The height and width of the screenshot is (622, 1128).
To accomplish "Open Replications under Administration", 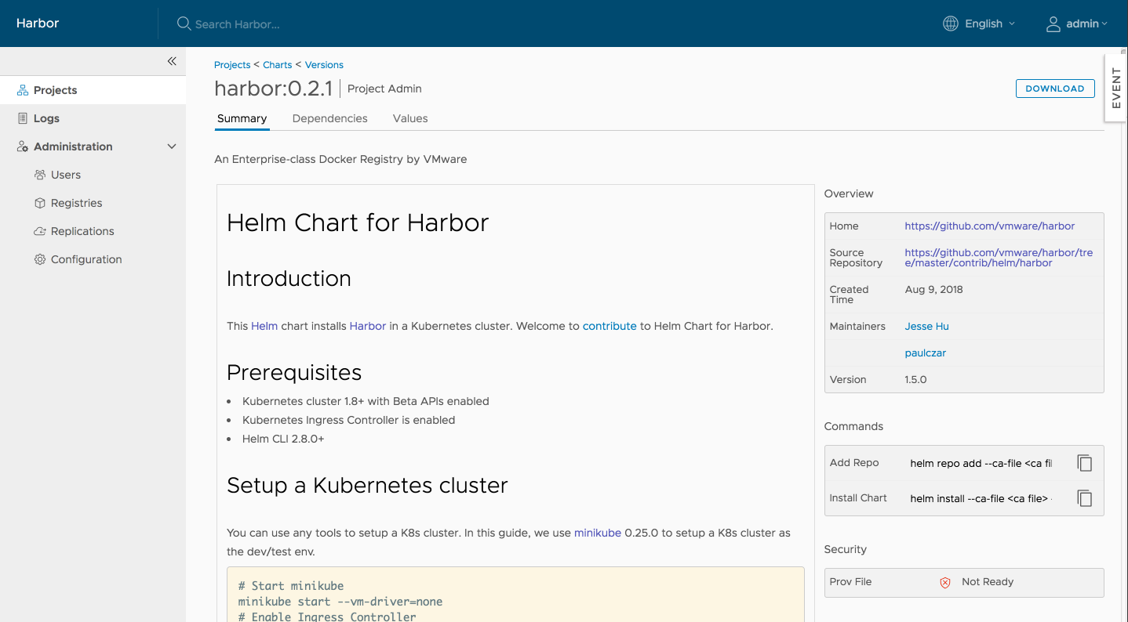I will click(82, 231).
